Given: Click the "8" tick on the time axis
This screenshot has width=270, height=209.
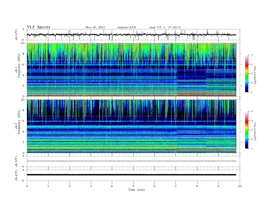Looking at the screenshot, I should (197, 186).
